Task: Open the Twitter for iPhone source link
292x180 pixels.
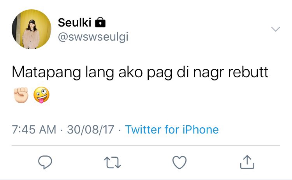Action: coord(172,129)
